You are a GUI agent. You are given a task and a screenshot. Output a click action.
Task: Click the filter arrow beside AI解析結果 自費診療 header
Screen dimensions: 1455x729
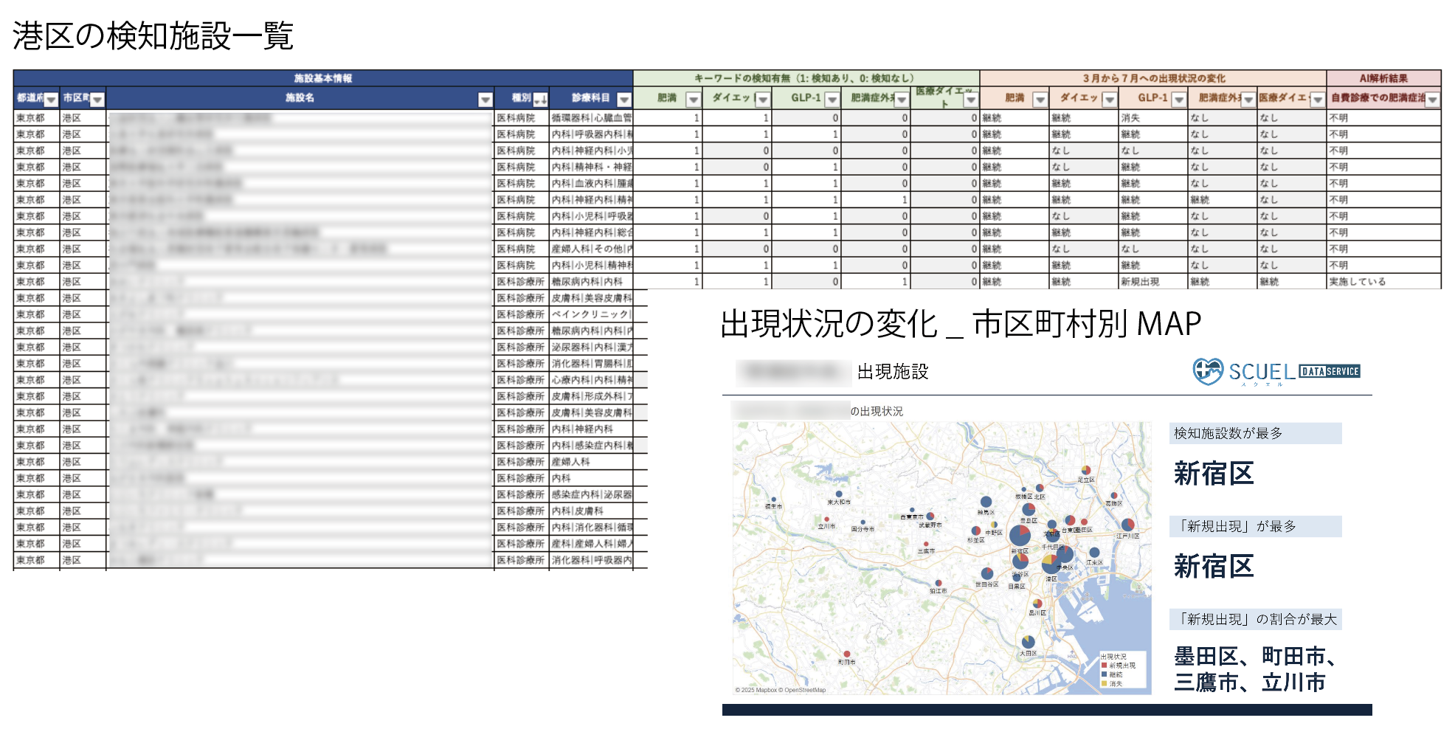click(1432, 100)
